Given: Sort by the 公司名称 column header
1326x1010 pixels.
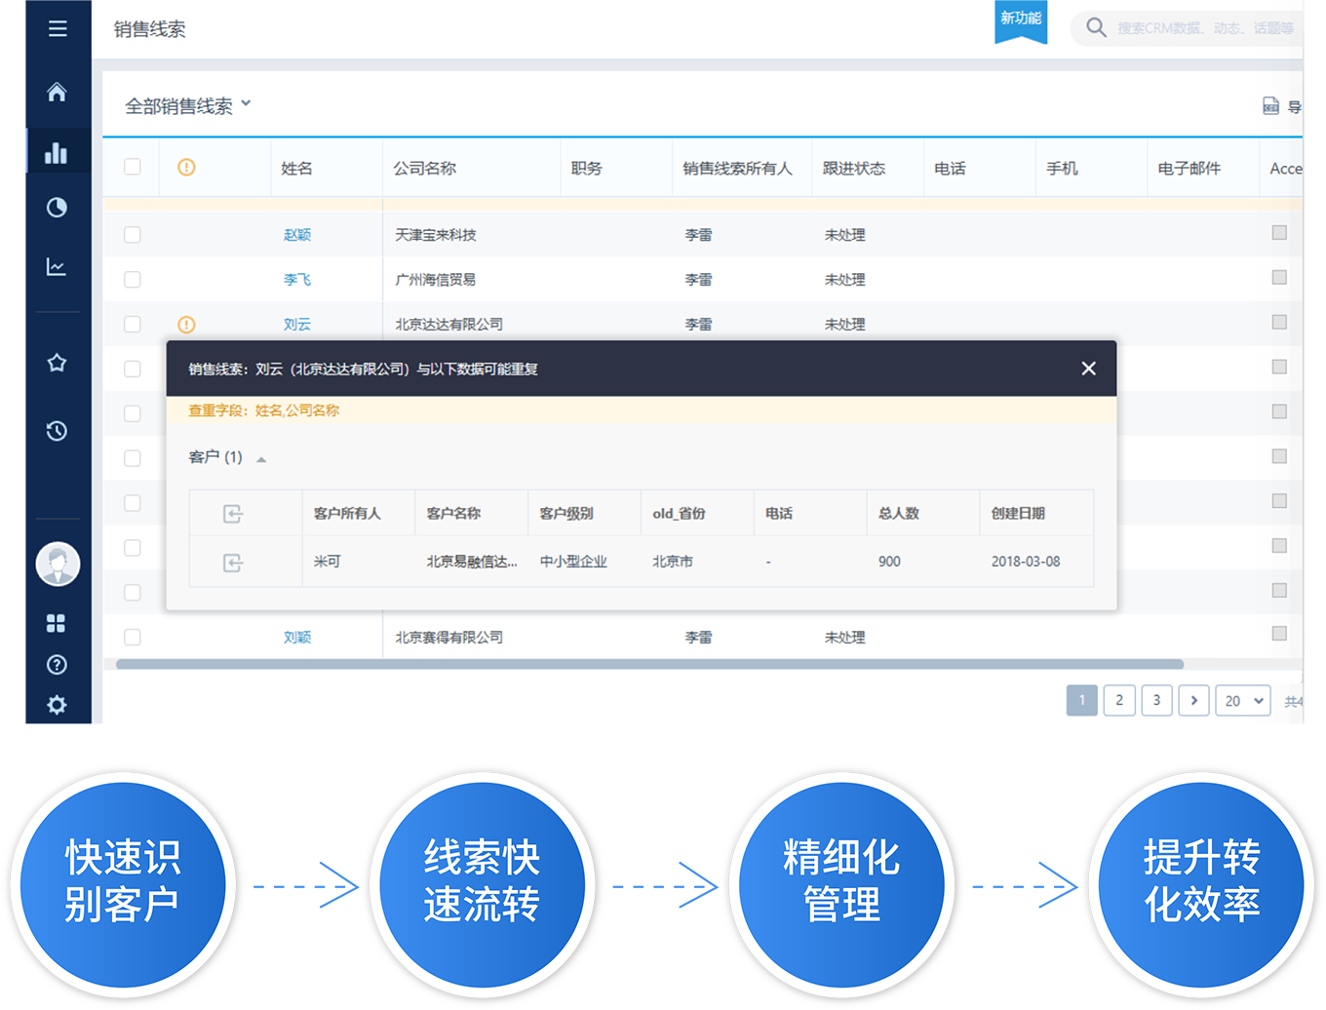Looking at the screenshot, I should point(424,168).
